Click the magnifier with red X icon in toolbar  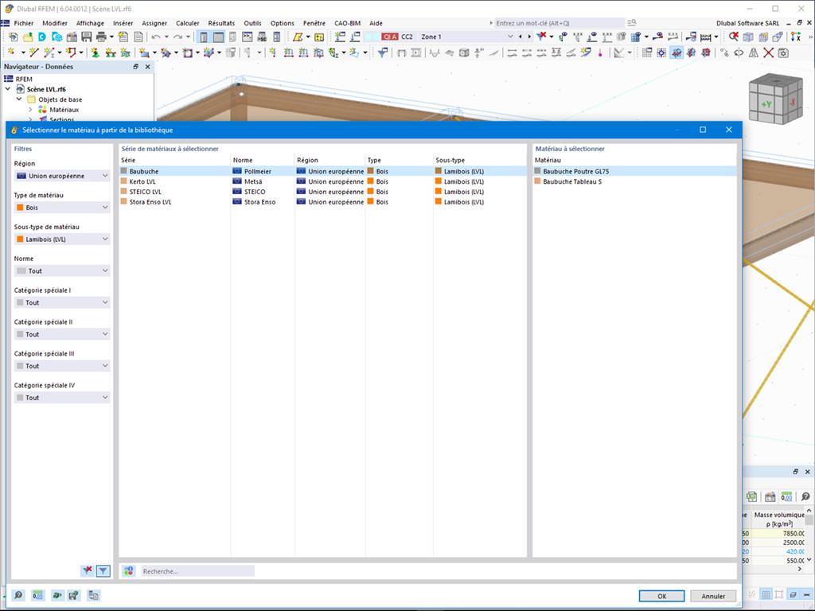click(733, 37)
